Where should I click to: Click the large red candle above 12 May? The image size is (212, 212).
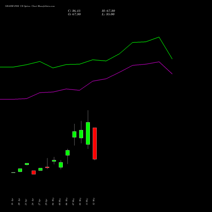click(x=95, y=143)
